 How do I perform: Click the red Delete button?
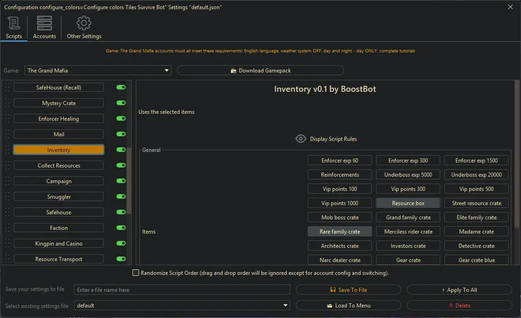[x=459, y=305]
